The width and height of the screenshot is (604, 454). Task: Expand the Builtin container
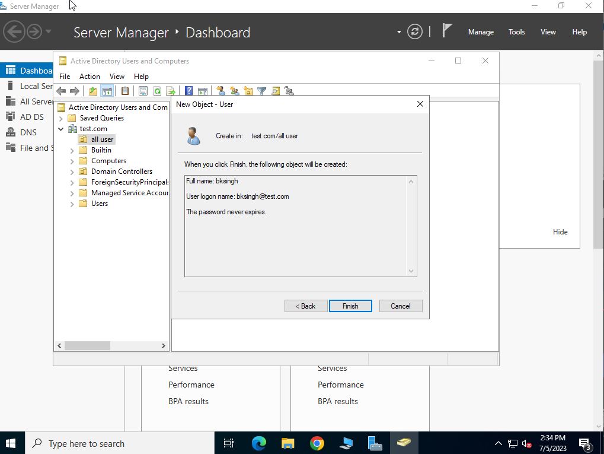tap(72, 150)
